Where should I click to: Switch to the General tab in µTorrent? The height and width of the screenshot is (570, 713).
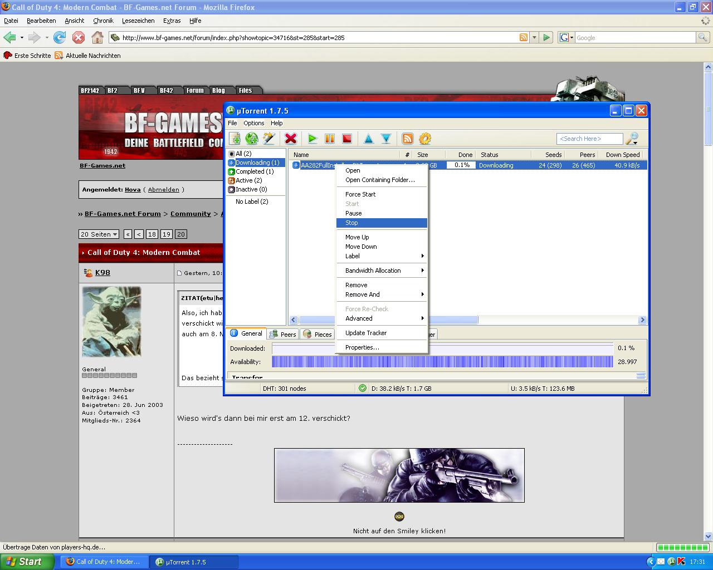click(246, 333)
